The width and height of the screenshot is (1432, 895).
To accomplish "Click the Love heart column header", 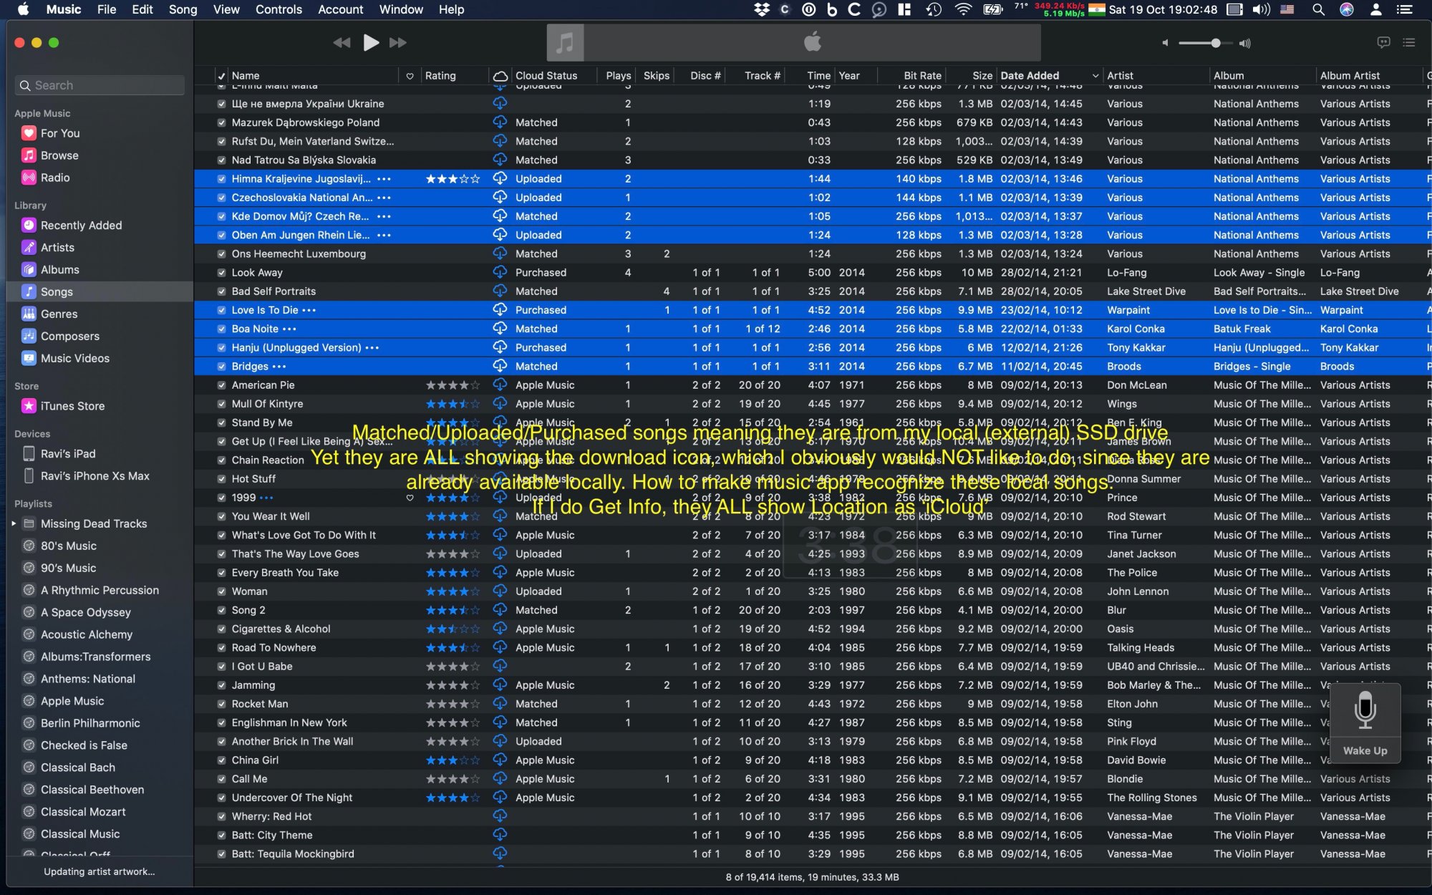I will click(410, 76).
